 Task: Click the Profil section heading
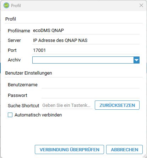(x=11, y=19)
